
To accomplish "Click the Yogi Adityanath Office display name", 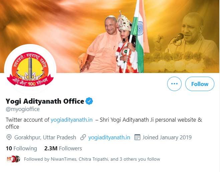I will pyautogui.click(x=45, y=101).
